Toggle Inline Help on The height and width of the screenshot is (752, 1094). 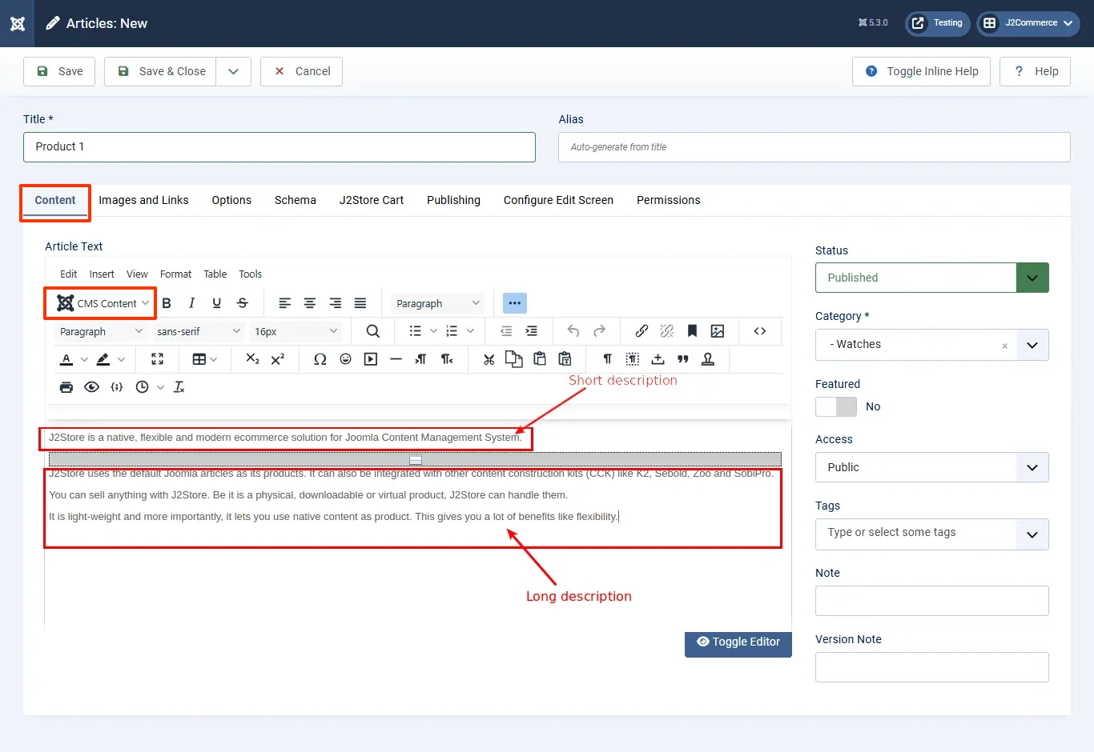tap(921, 71)
